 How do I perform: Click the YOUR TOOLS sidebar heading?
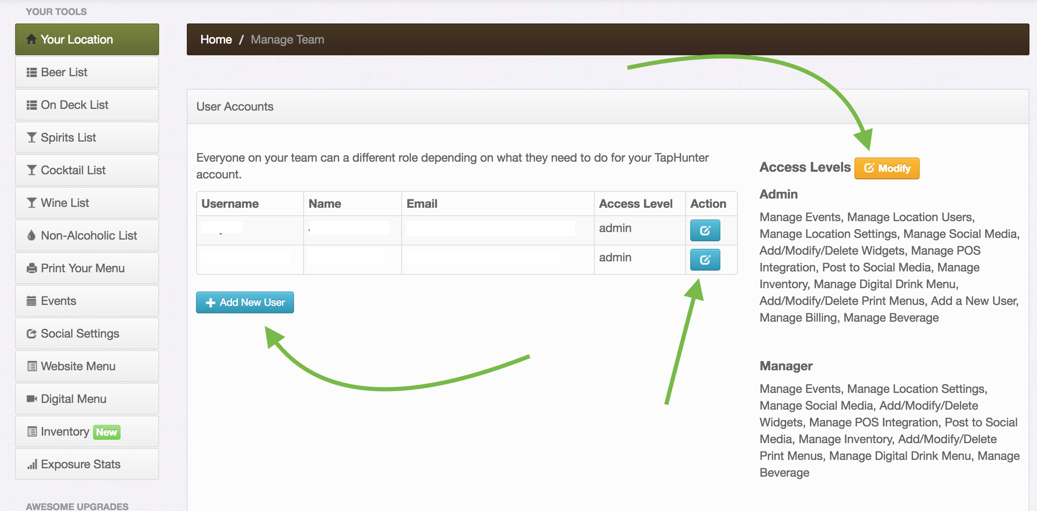tap(56, 12)
